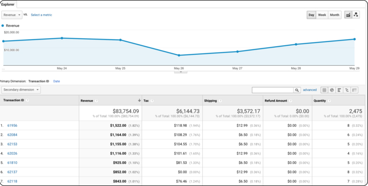
Task: Click total tax $6,144.73
Action: click(x=188, y=111)
